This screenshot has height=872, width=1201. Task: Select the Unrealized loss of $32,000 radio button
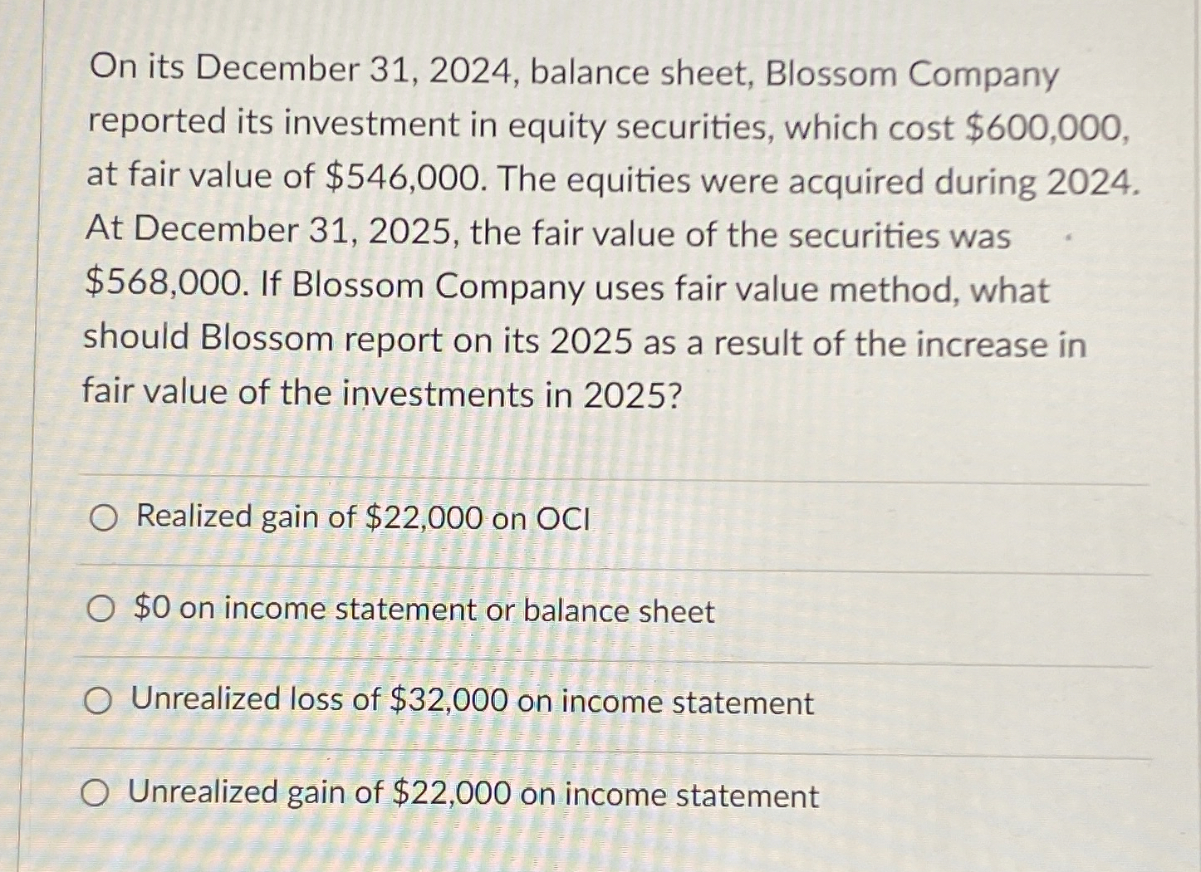pos(98,703)
